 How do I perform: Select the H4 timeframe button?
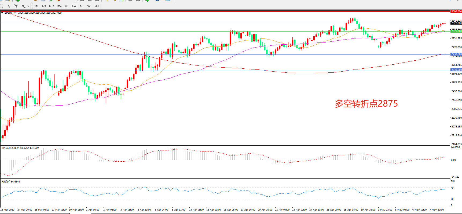[74, 6]
